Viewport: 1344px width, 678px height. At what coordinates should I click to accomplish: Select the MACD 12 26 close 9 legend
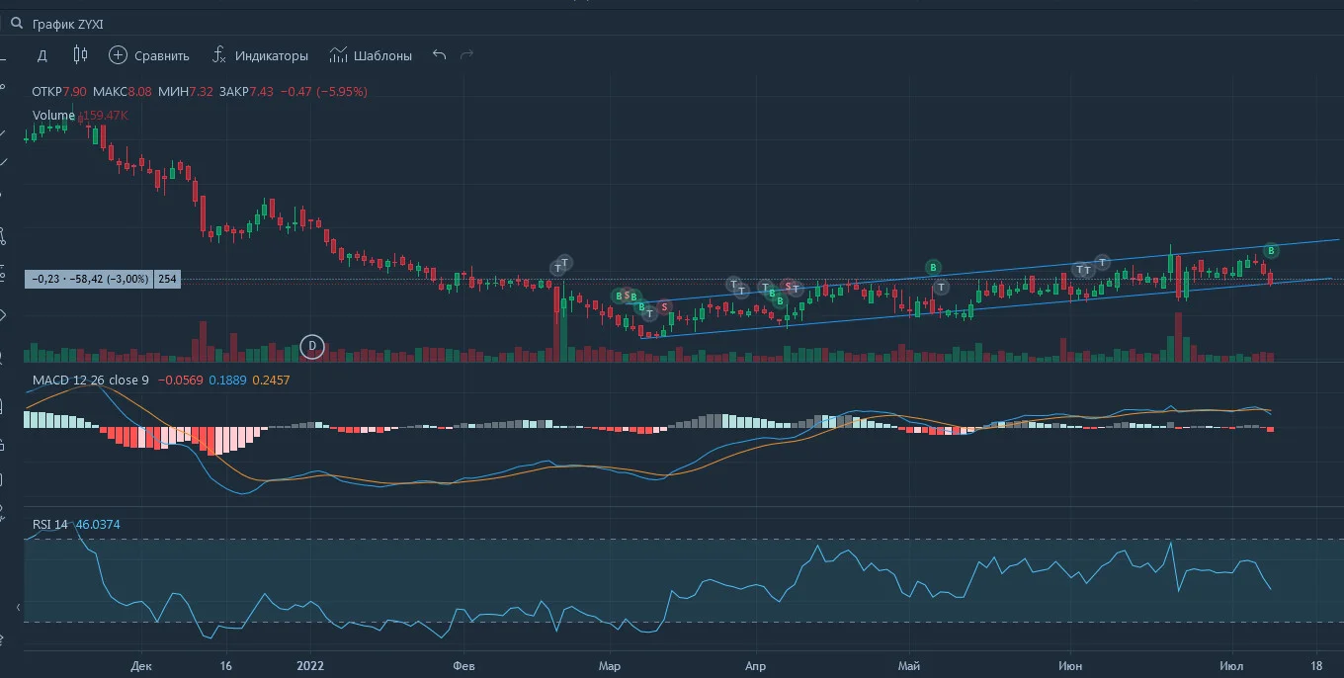pyautogui.click(x=90, y=380)
